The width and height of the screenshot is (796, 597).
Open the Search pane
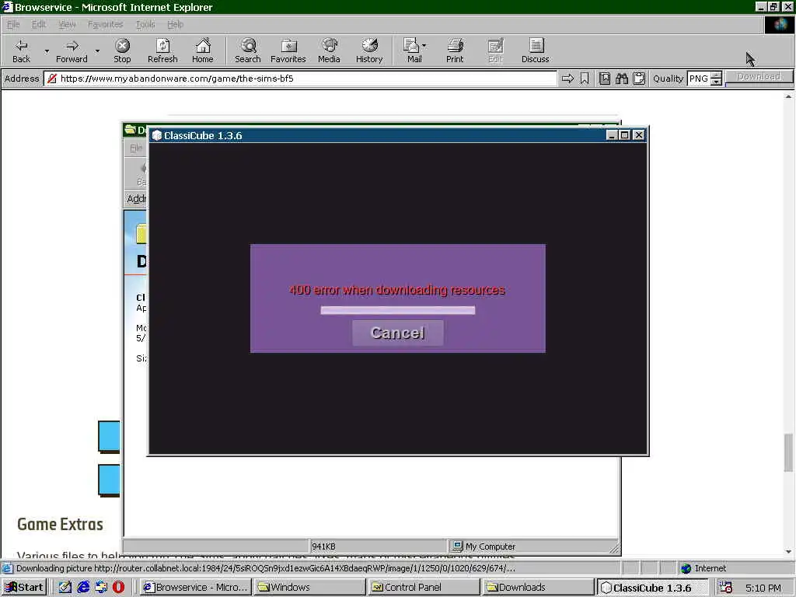[x=248, y=51]
